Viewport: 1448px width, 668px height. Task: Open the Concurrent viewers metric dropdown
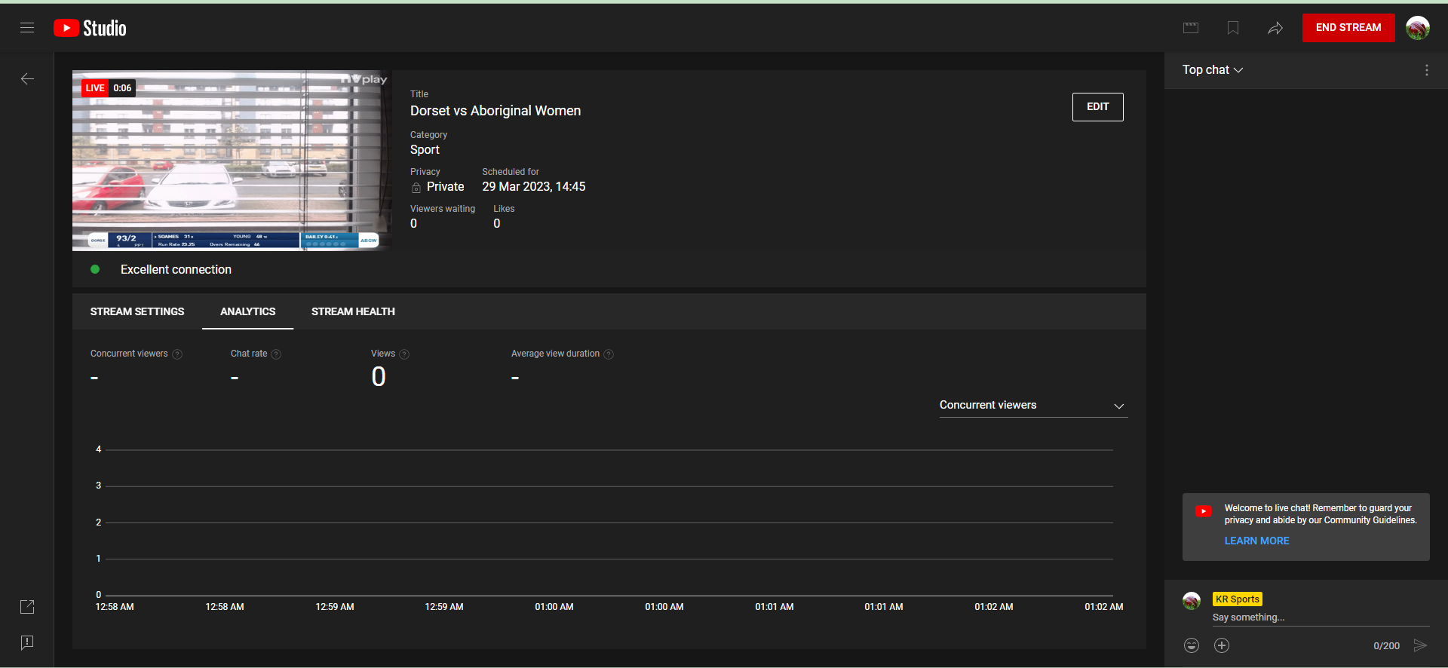tap(1032, 406)
